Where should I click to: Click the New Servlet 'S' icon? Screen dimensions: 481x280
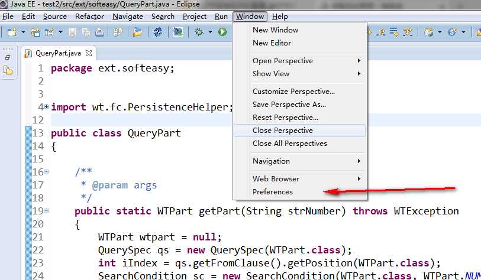(x=452, y=32)
